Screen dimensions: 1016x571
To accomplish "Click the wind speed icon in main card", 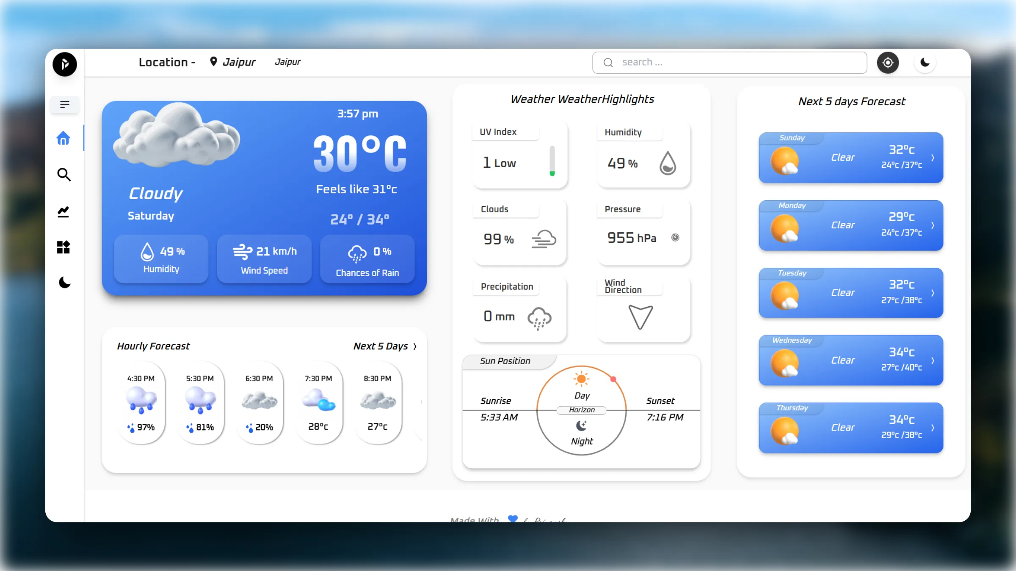I will point(243,252).
